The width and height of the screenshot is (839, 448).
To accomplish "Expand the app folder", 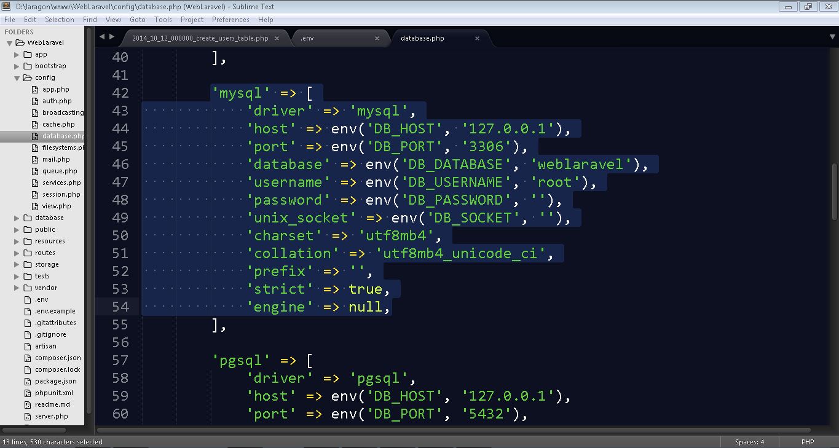I will [17, 54].
